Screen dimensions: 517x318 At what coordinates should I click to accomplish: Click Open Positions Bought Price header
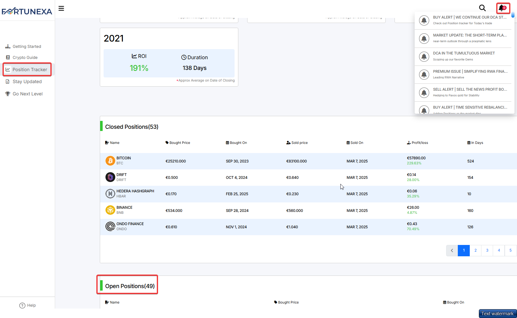click(286, 303)
